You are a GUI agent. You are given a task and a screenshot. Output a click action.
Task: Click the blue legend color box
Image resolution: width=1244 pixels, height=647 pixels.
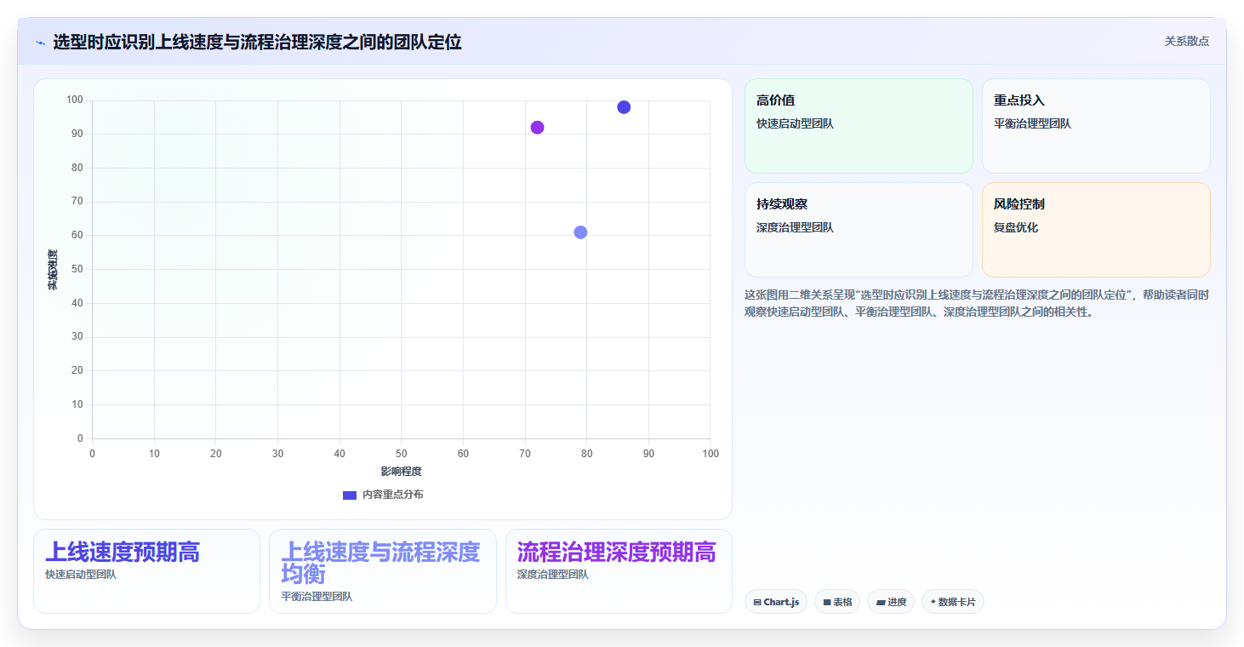[350, 495]
